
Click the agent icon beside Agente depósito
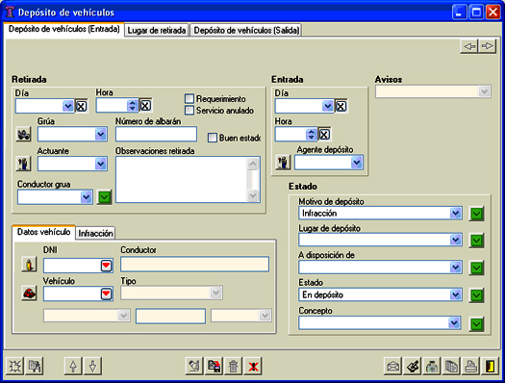[283, 162]
